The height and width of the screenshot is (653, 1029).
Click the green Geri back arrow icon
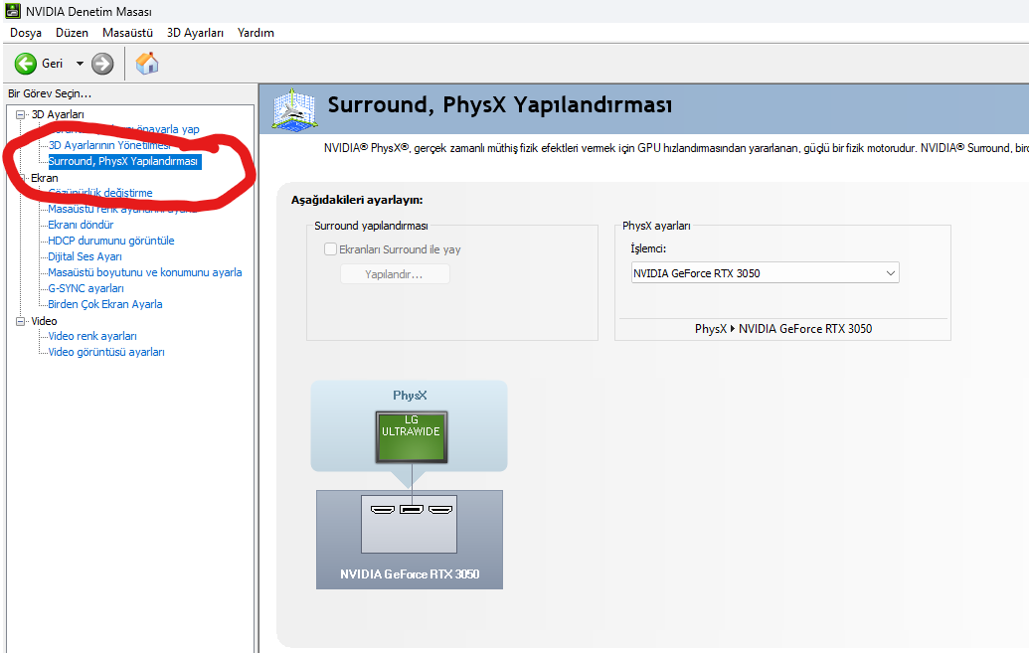click(x=26, y=64)
